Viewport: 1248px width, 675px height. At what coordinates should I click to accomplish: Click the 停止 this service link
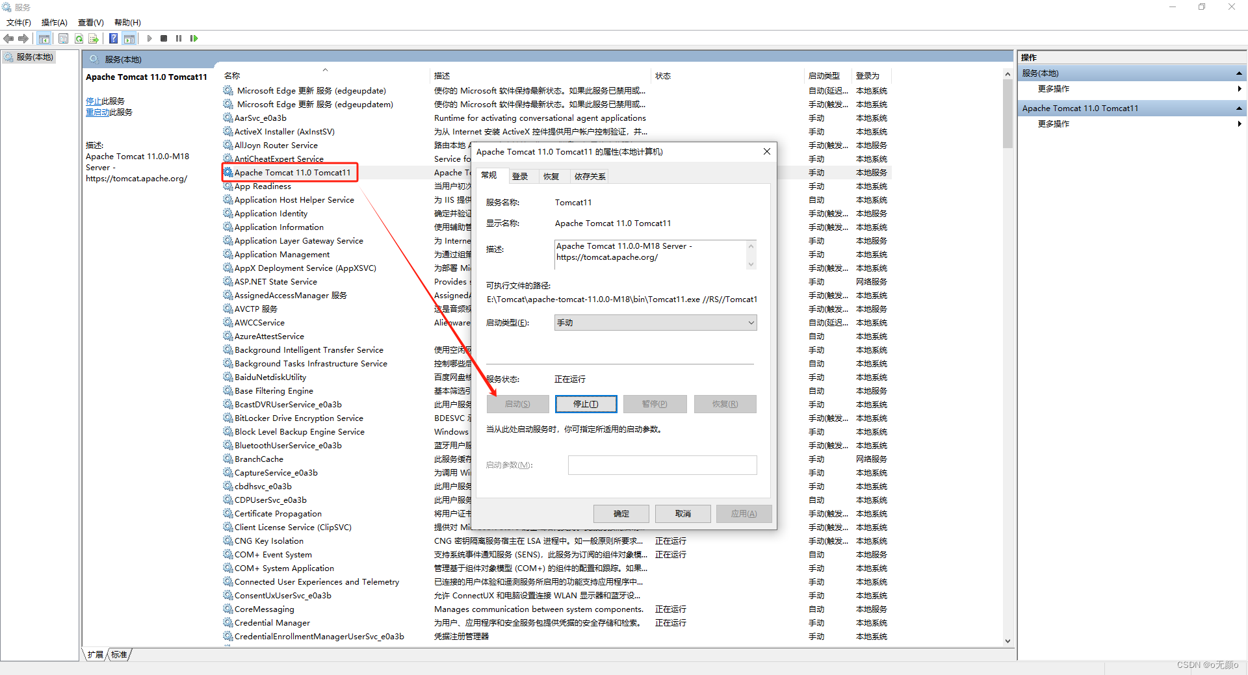(94, 101)
